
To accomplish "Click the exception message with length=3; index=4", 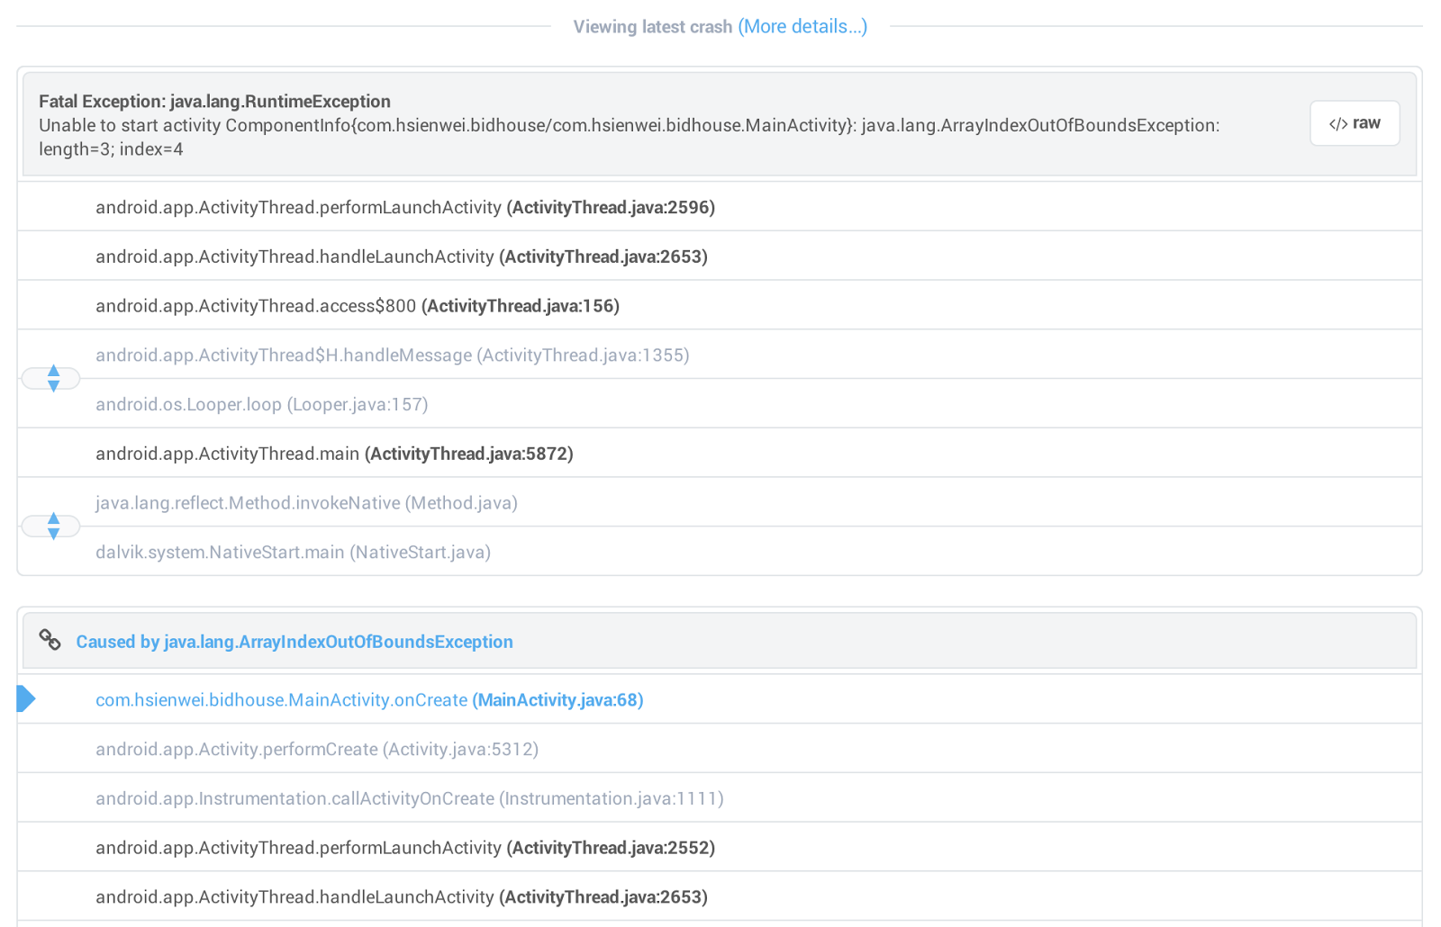I will tap(630, 137).
